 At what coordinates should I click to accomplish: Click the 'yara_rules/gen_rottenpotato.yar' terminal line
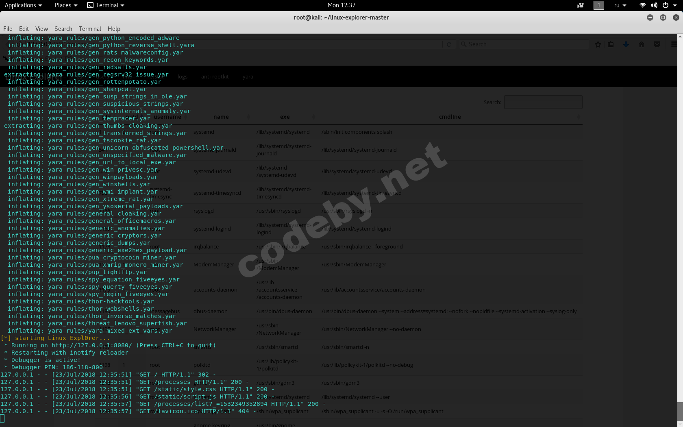[85, 82]
